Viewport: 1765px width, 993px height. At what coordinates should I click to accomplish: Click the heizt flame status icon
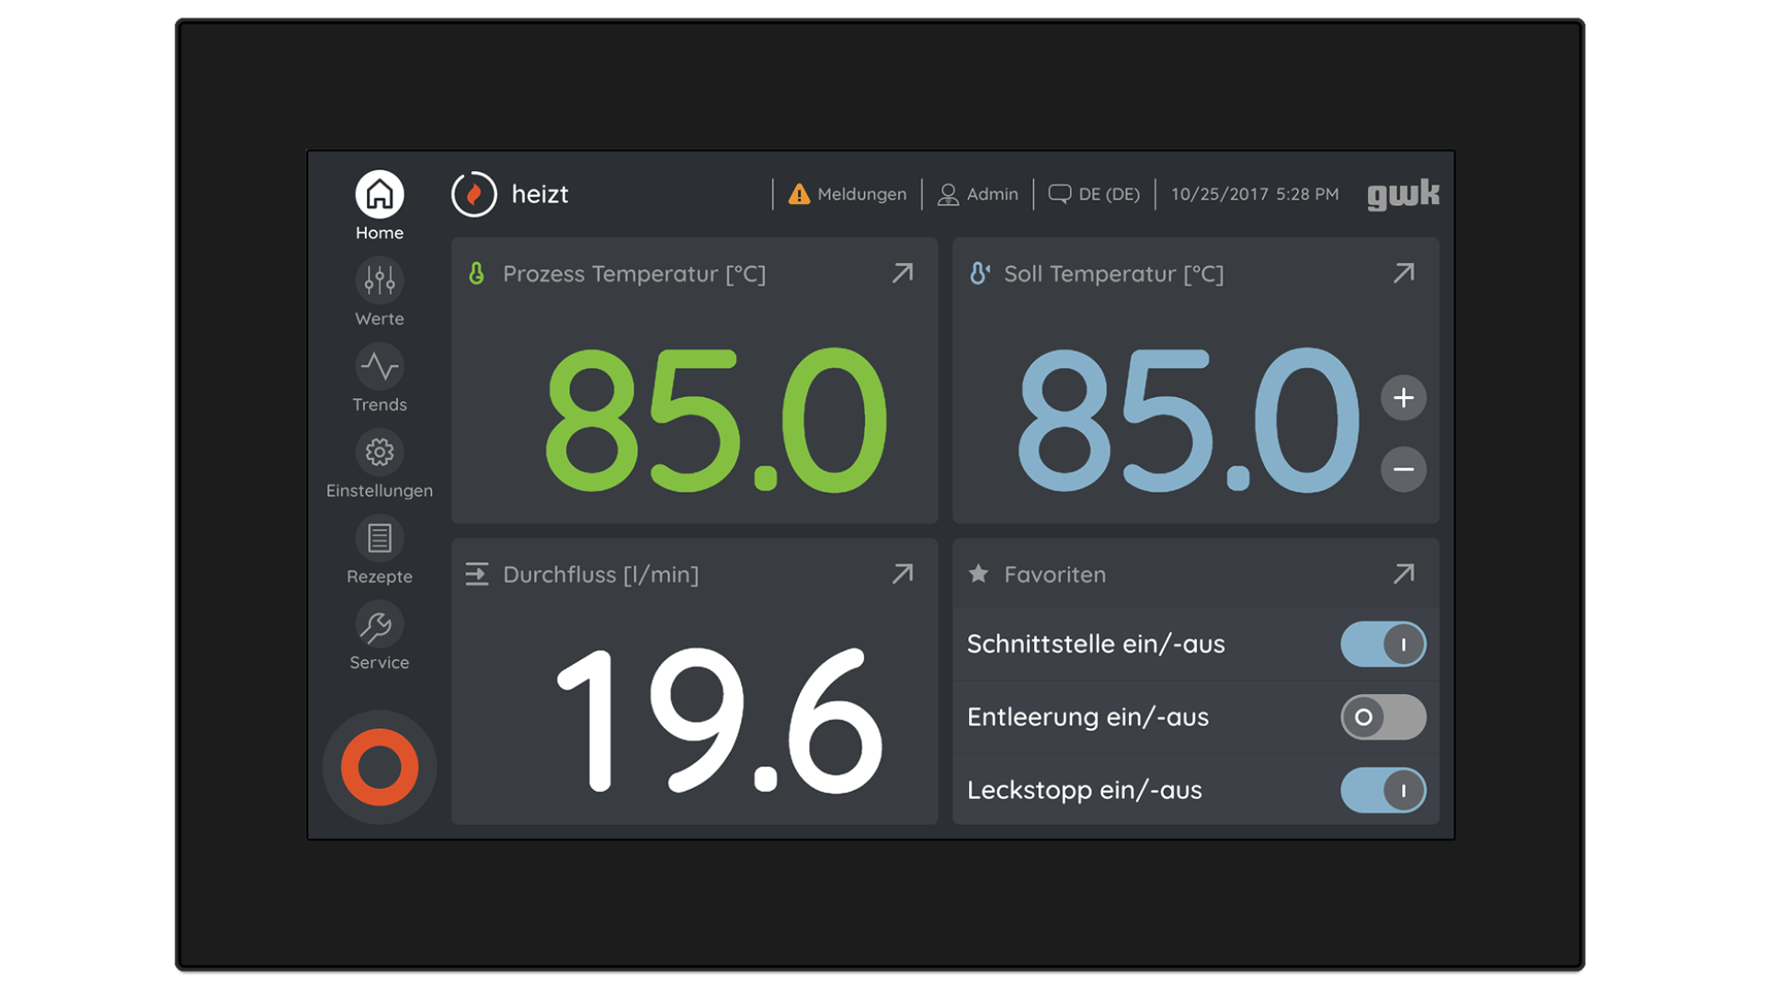click(x=473, y=194)
